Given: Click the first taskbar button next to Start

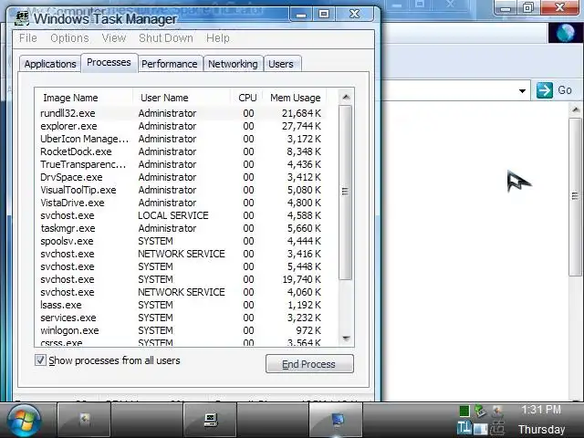Looking at the screenshot, I should (x=84, y=420).
